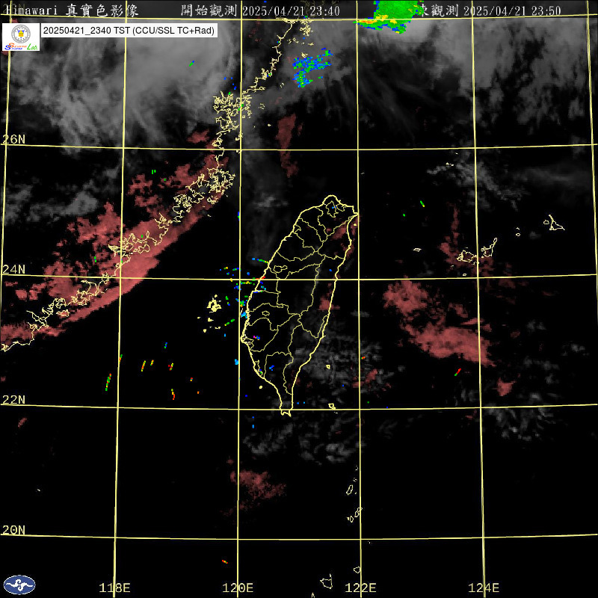Click the 118E longitude label
The image size is (598, 598).
[114, 588]
